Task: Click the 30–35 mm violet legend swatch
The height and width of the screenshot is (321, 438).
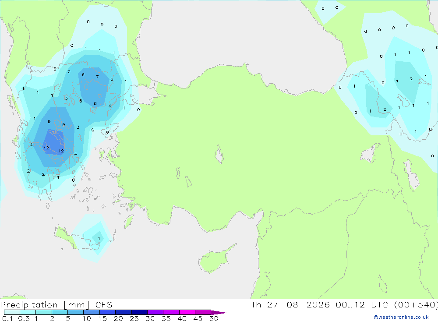Action: point(155,312)
